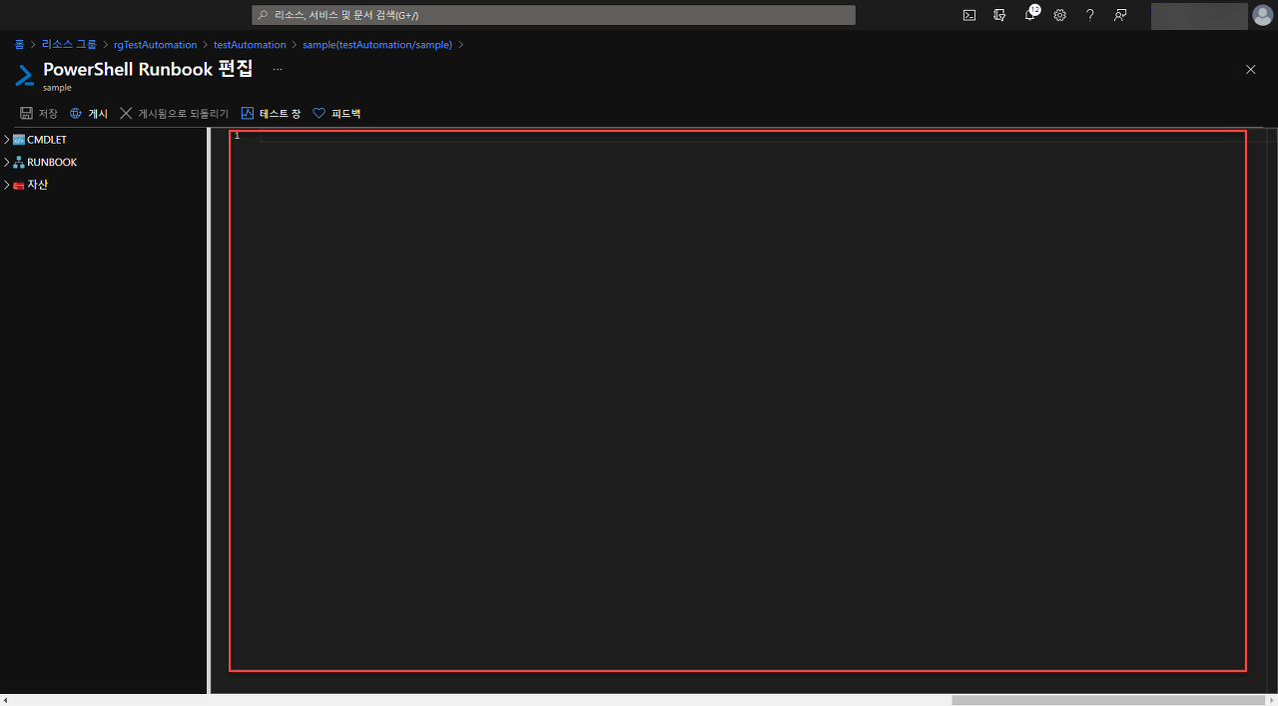Image resolution: width=1278 pixels, height=706 pixels.
Task: Click the Save (저장) toolbar button
Action: point(39,114)
